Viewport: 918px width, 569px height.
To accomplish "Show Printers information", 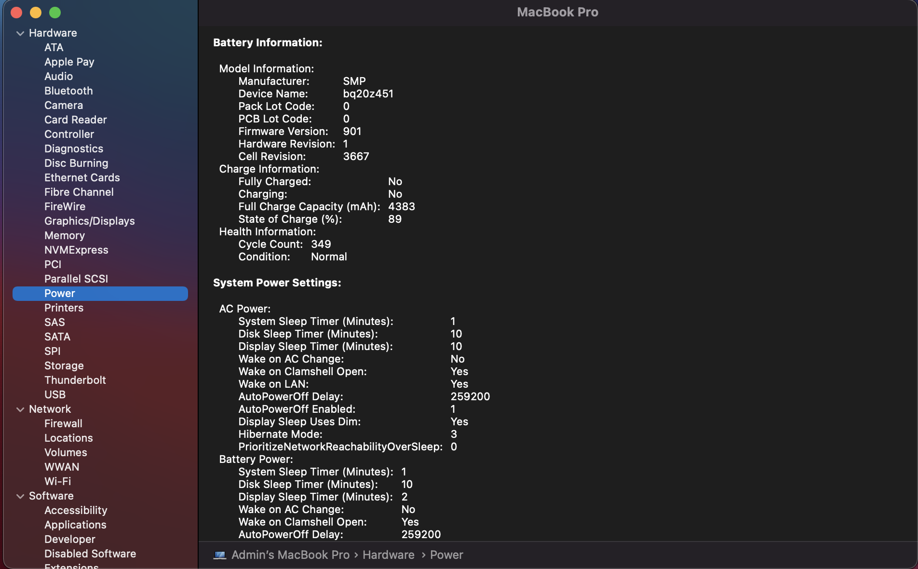I will point(64,308).
